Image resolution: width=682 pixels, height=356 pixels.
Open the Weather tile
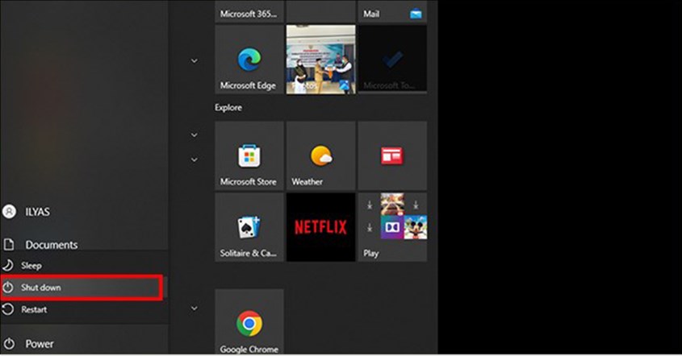click(321, 156)
